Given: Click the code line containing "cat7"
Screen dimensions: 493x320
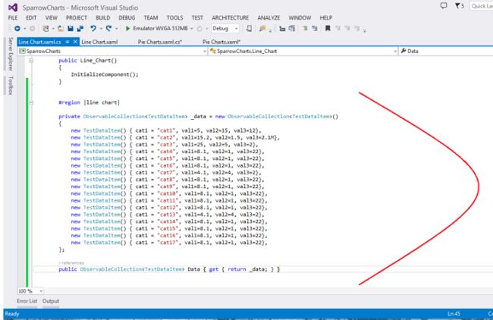Looking at the screenshot, I should pos(165,173).
